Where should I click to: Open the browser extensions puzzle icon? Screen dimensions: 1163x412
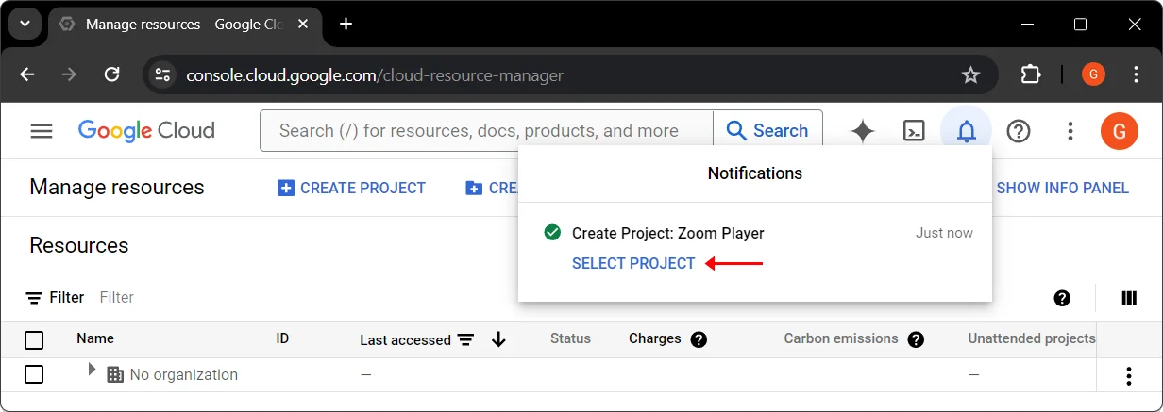pos(1031,74)
